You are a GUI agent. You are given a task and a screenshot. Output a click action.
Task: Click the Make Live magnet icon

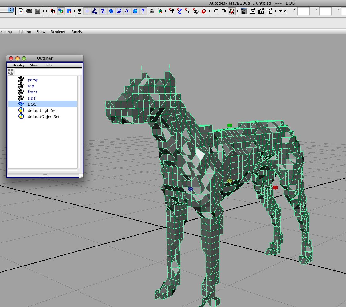[204, 11]
